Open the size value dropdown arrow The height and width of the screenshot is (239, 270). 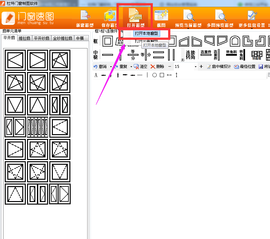click(x=195, y=67)
